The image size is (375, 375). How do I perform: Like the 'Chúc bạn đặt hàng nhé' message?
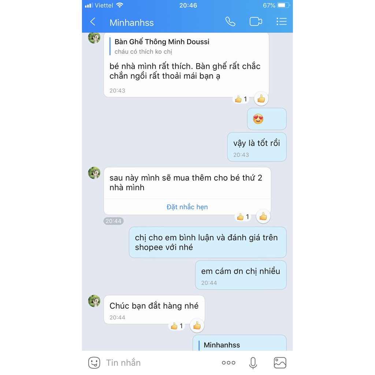[x=197, y=326]
